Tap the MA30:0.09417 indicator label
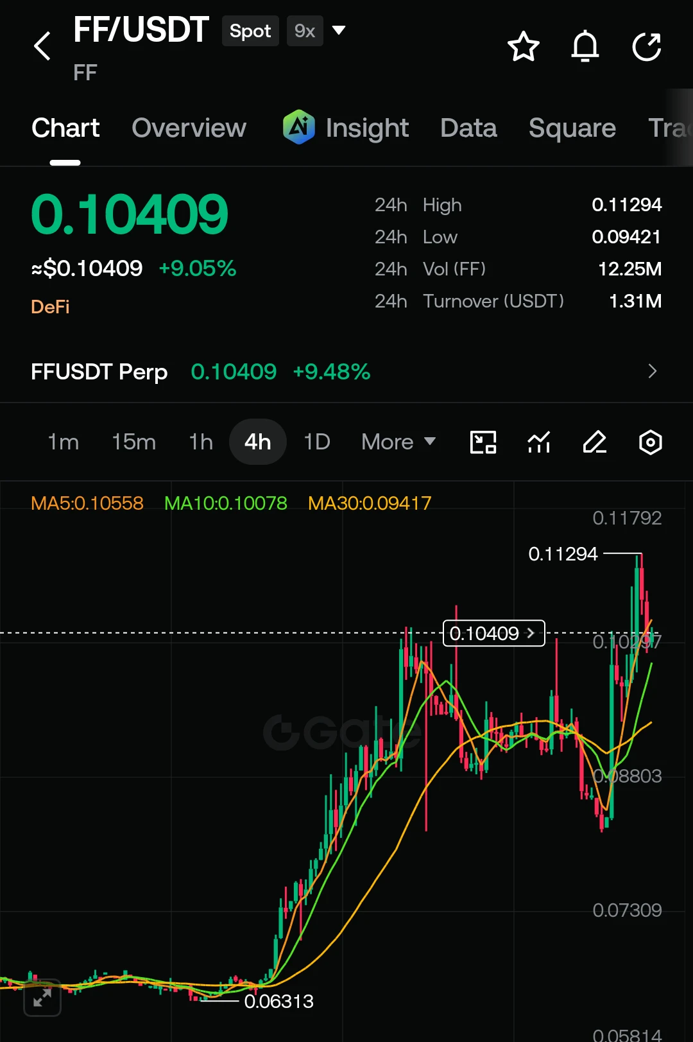The height and width of the screenshot is (1042, 693). [370, 503]
